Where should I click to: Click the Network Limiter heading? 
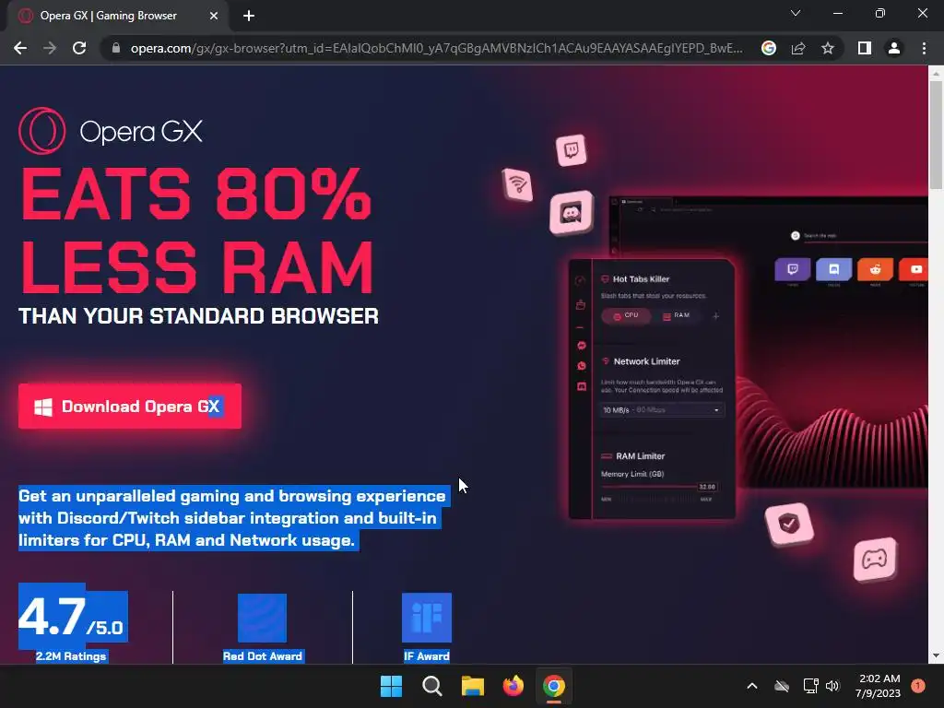point(646,361)
